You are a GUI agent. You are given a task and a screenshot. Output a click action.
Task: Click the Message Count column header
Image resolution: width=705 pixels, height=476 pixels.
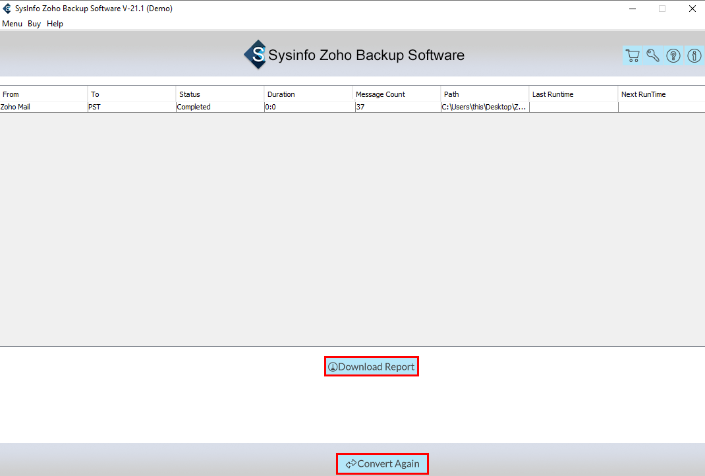(397, 94)
